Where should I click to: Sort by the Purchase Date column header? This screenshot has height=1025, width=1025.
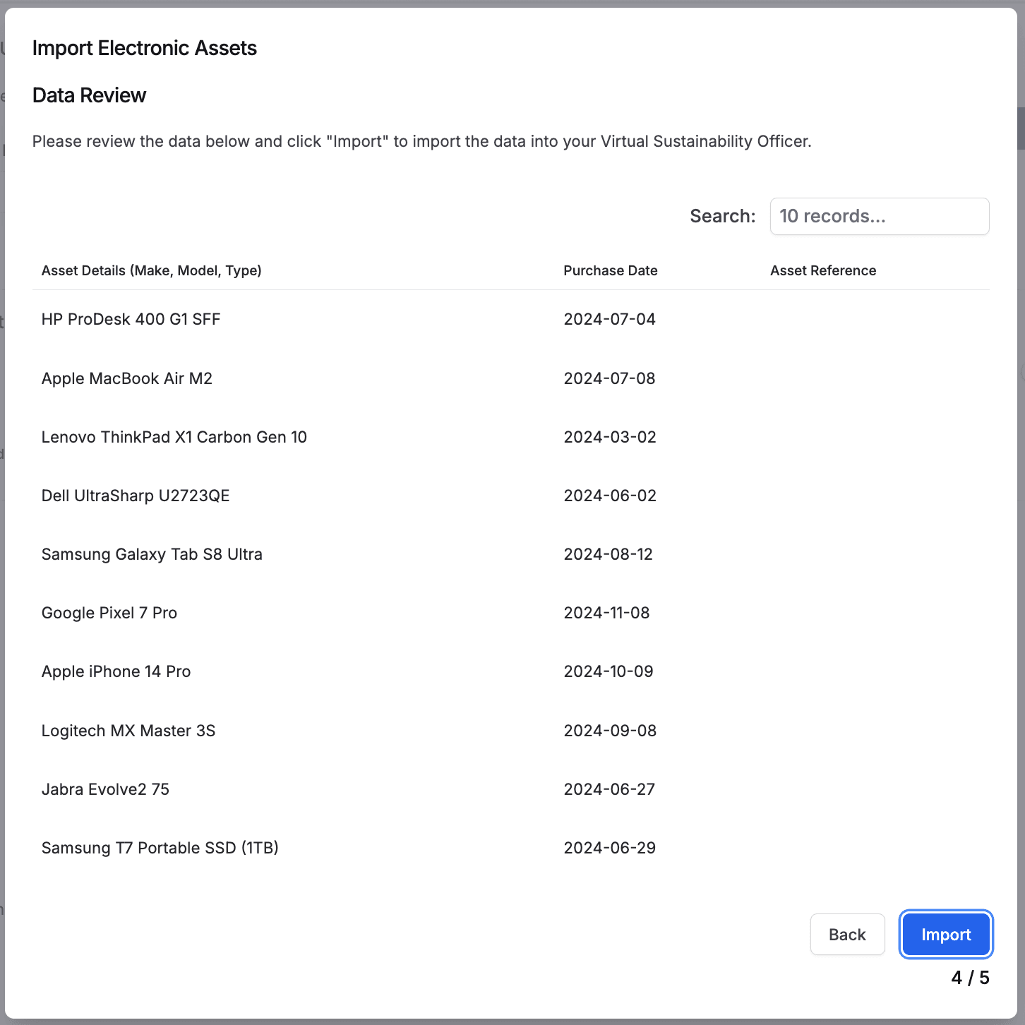(610, 270)
